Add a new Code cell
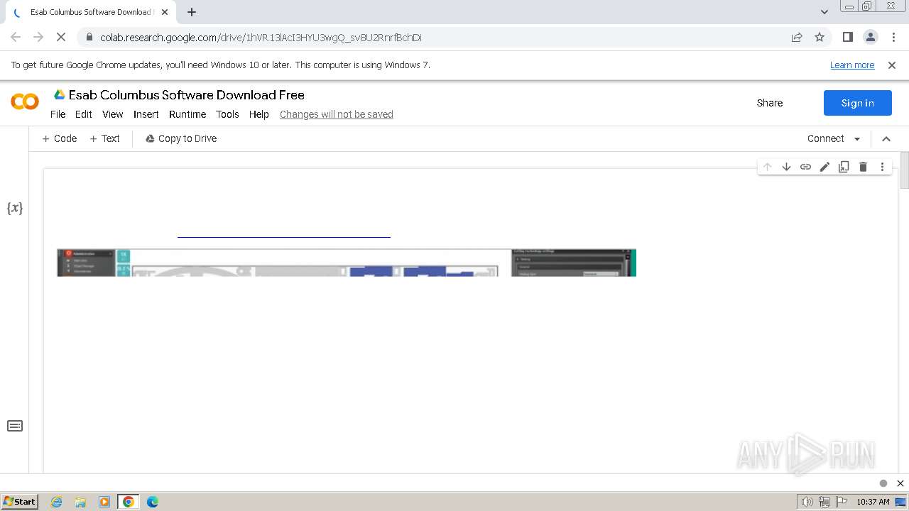The image size is (909, 511). tap(60, 139)
